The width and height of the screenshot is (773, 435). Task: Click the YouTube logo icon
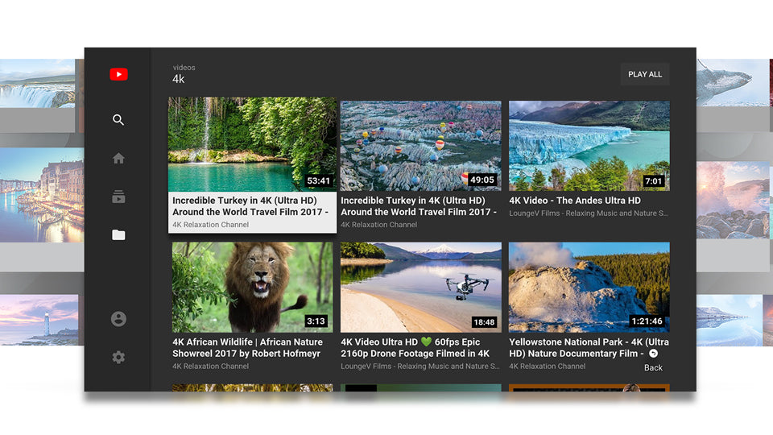pos(118,74)
